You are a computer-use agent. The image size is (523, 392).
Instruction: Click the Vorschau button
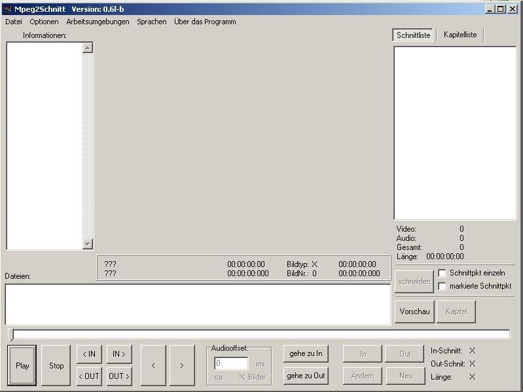414,312
